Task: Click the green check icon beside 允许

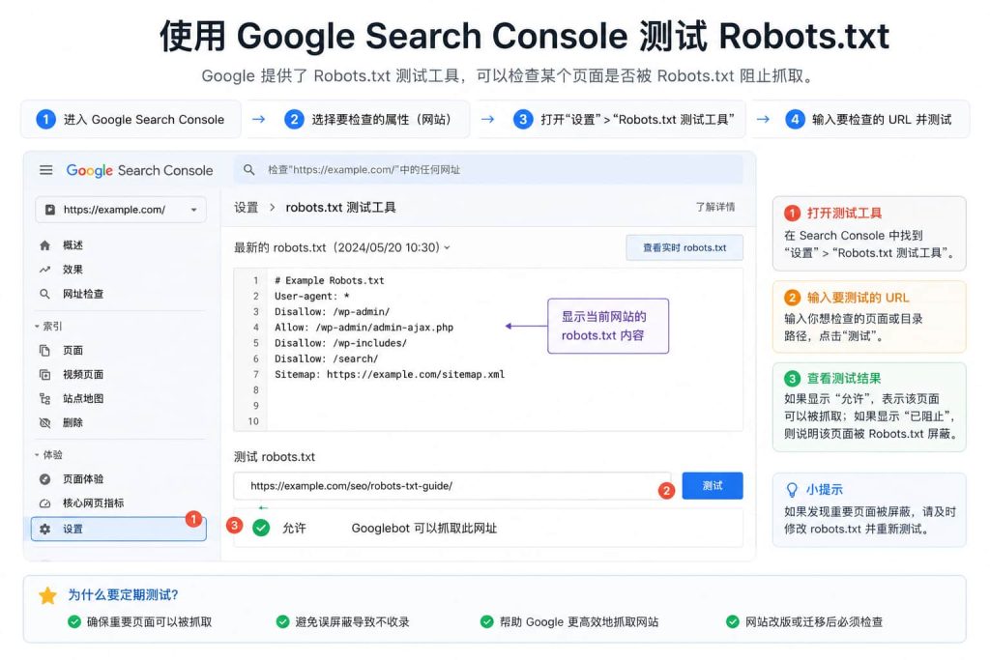Action: (261, 528)
